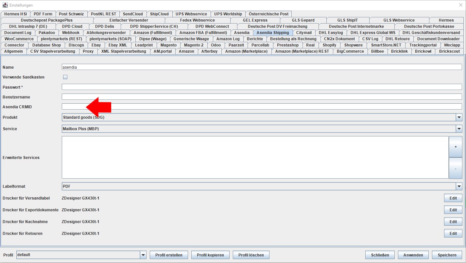This screenshot has width=466, height=263.
Task: Open the Document Log tab
Action: tap(18, 33)
